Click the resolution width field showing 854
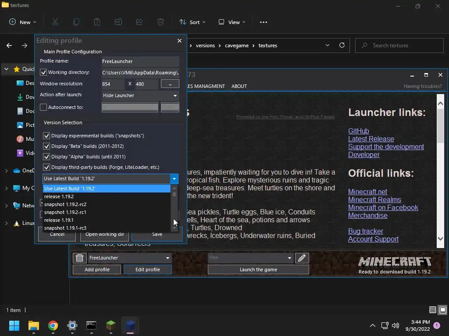The width and height of the screenshot is (449, 336). pyautogui.click(x=113, y=84)
